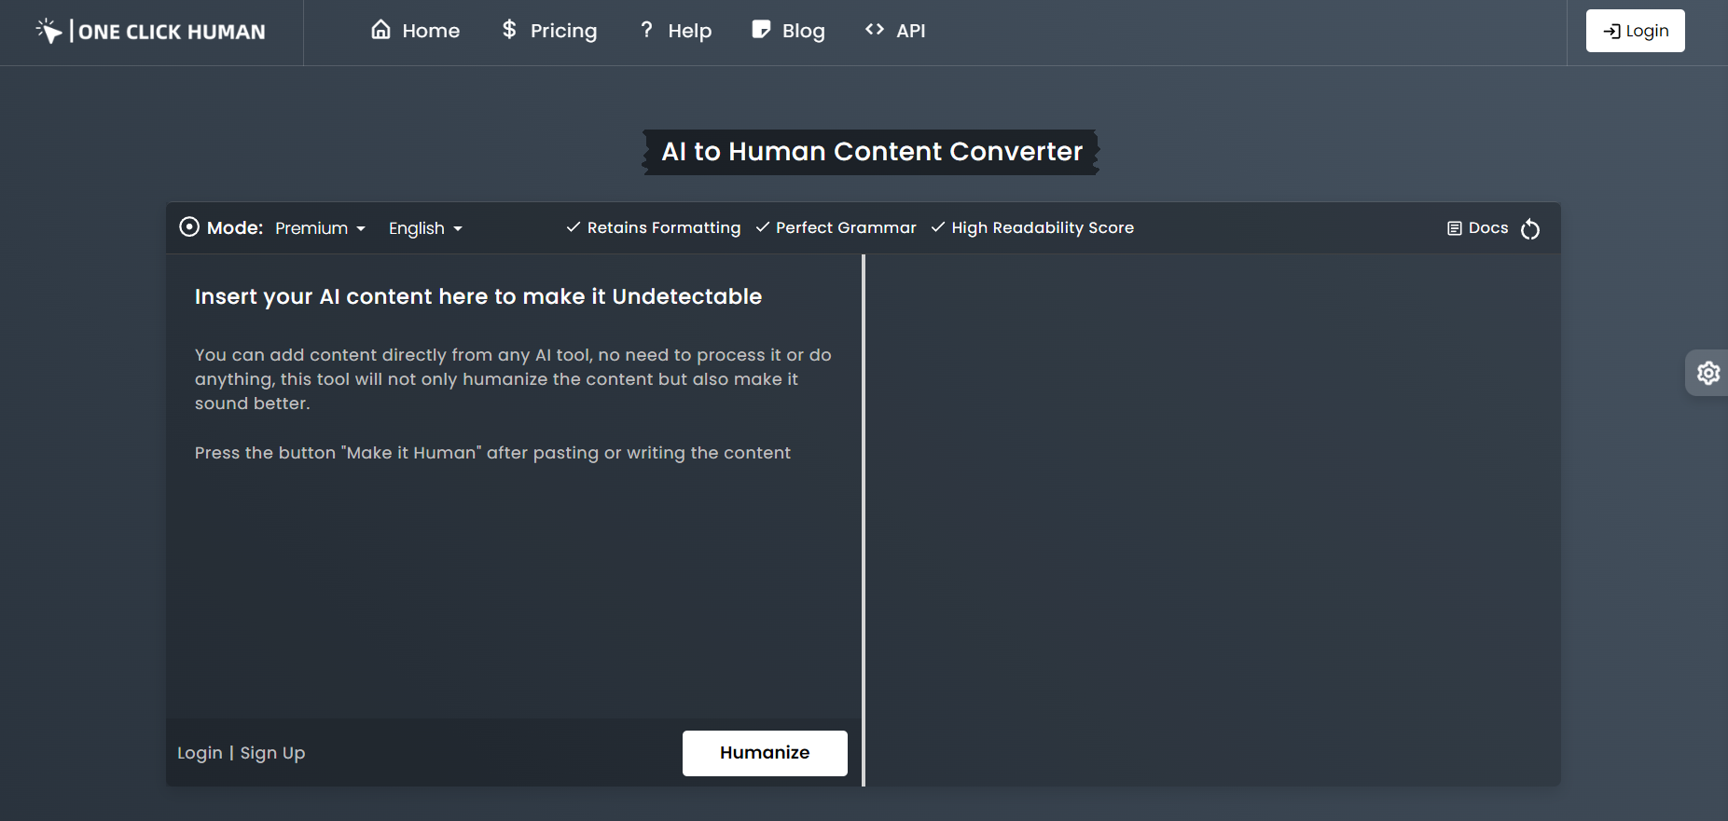Click the High Readability Score text
Viewport: 1728px width, 821px height.
(x=1043, y=227)
